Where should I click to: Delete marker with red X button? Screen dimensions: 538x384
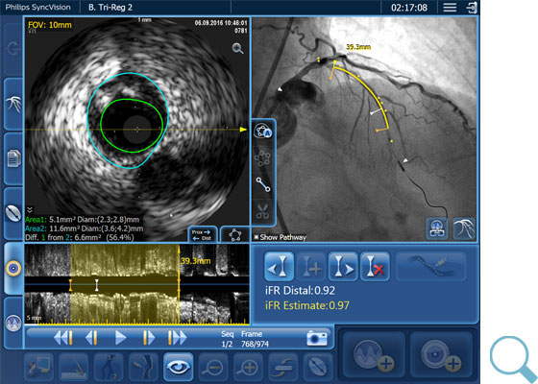pyautogui.click(x=375, y=267)
